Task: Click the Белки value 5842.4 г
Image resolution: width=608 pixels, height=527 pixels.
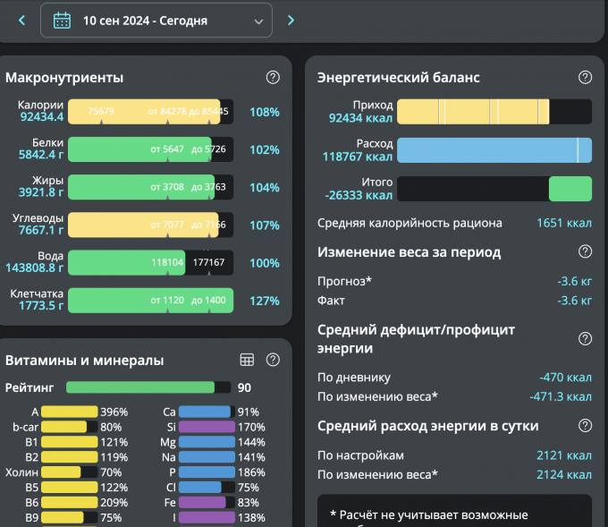Action: pos(36,155)
